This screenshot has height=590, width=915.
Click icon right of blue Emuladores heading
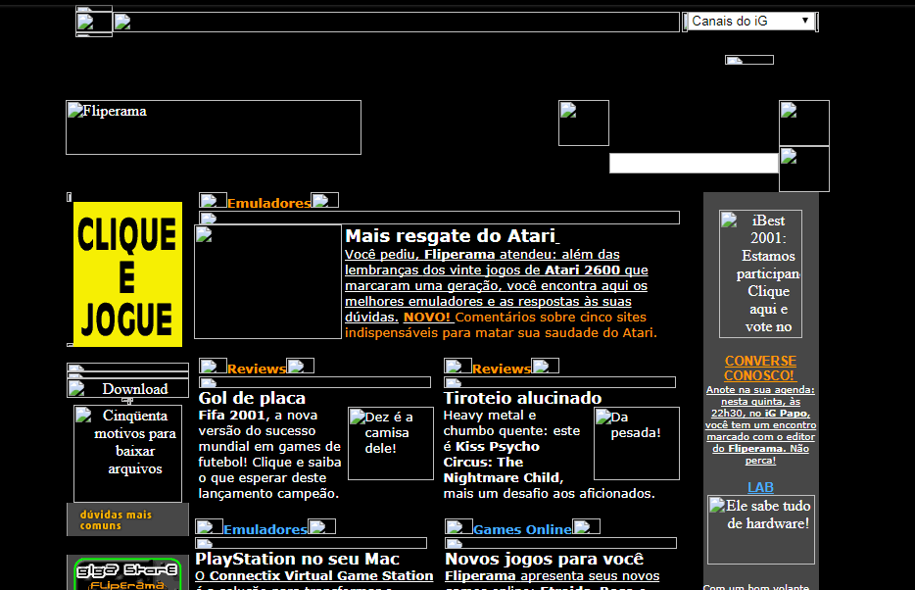pyautogui.click(x=321, y=527)
